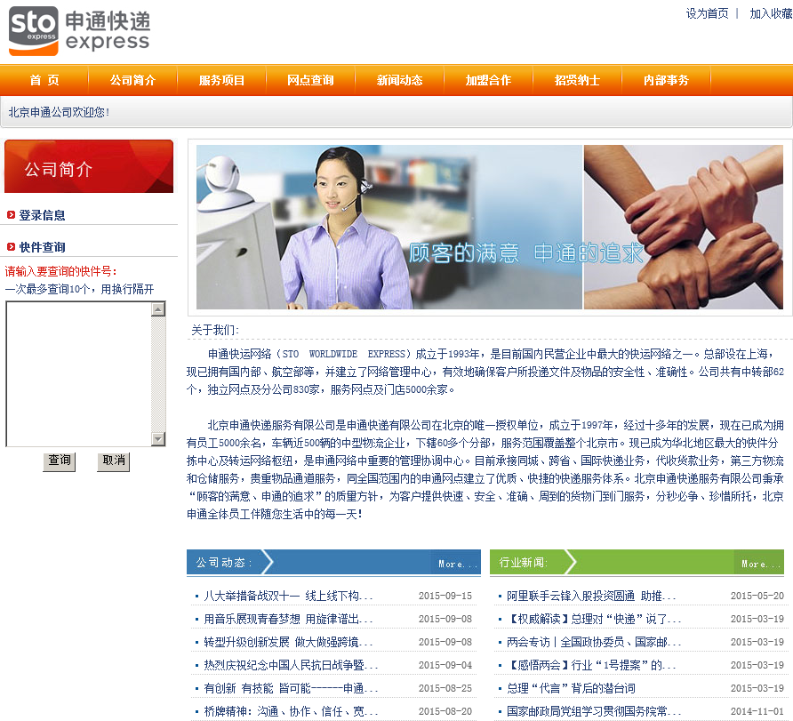The height and width of the screenshot is (721, 793).
Task: Click More in the 公司动态 header
Action: (457, 564)
